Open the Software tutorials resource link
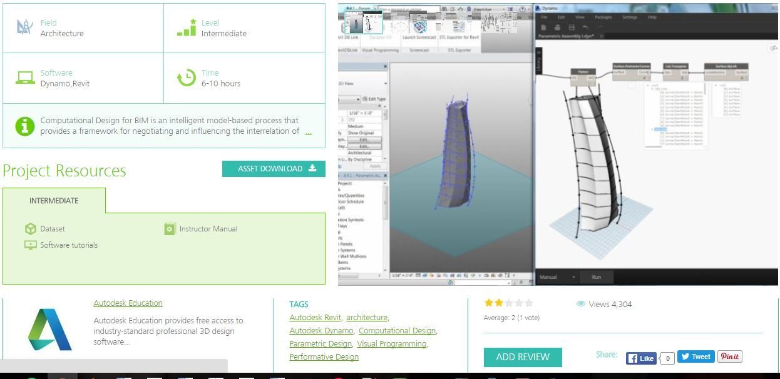Screen dimensions: 780x379 point(69,245)
